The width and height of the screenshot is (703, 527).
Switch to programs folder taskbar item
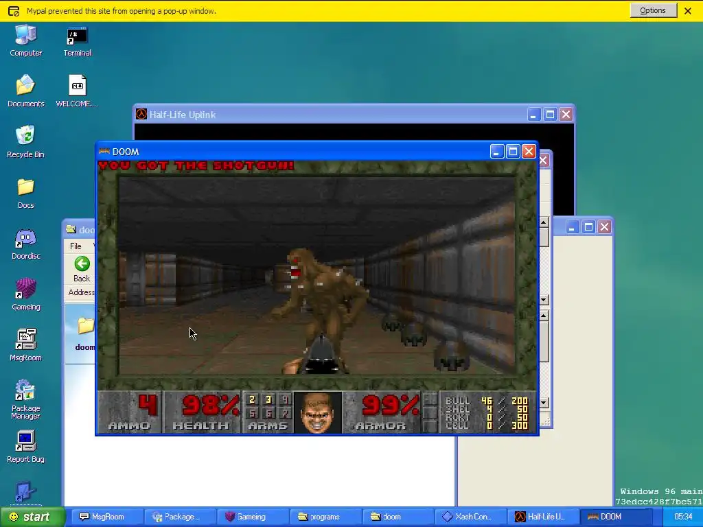pyautogui.click(x=326, y=517)
